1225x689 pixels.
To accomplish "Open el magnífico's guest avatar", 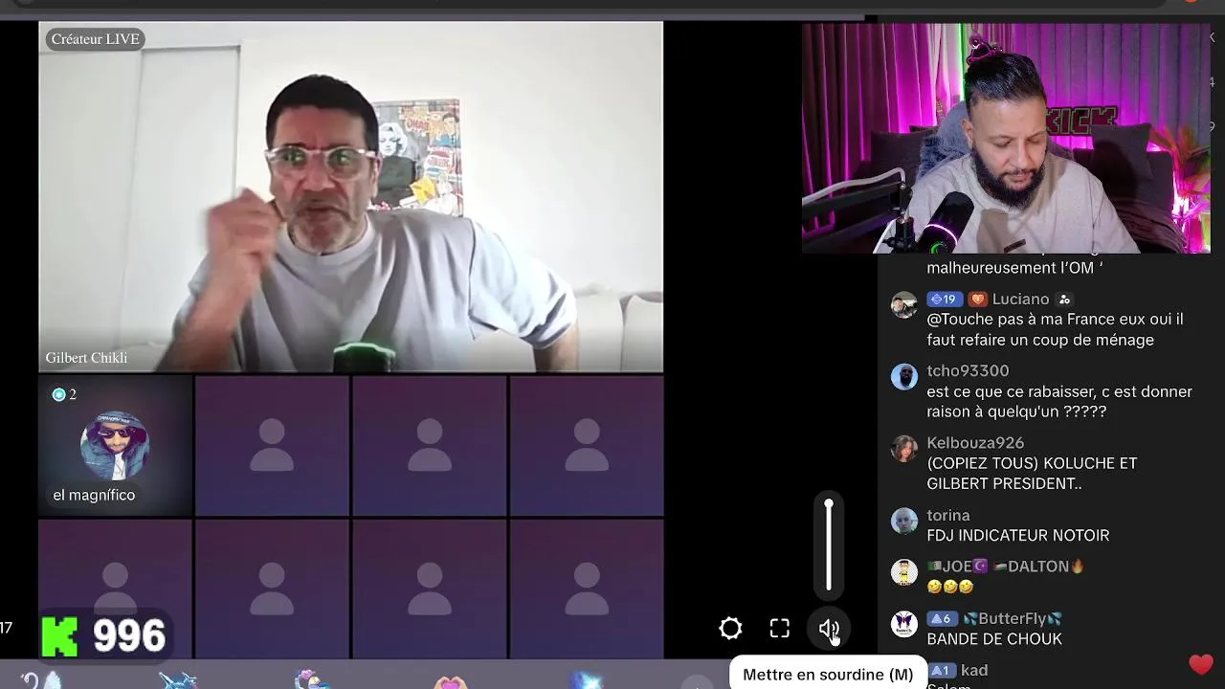I will pyautogui.click(x=115, y=445).
